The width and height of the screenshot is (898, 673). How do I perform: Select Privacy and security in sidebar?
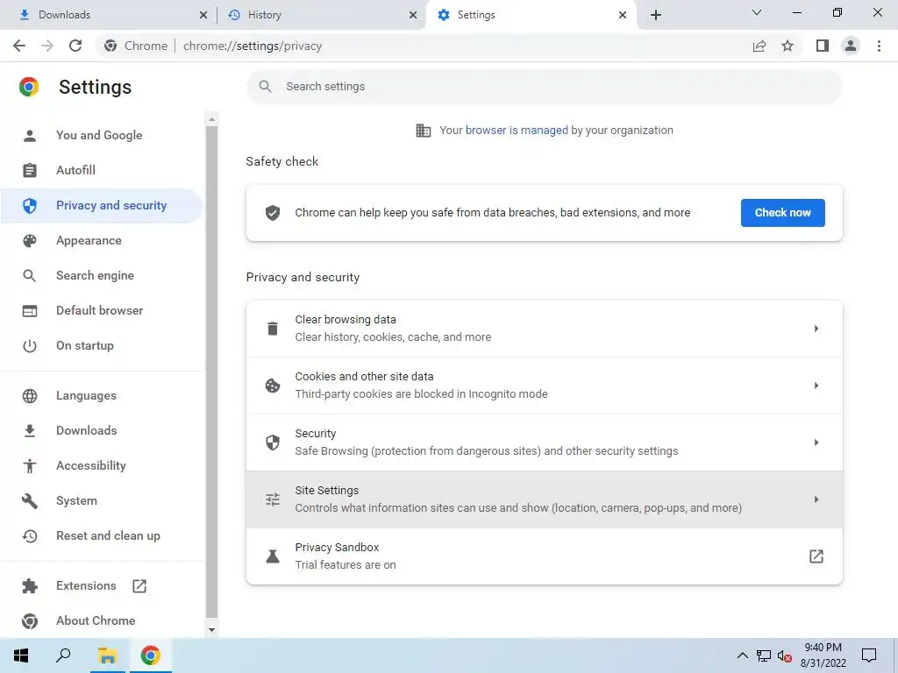coord(101,205)
